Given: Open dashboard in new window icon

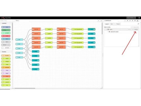Looking at the screenshot, I should coord(138,24).
